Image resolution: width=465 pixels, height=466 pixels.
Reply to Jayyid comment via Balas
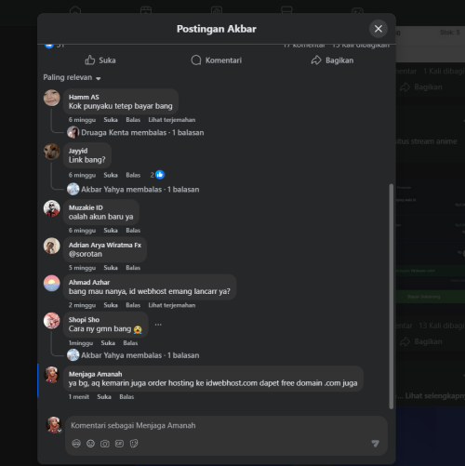coord(133,175)
